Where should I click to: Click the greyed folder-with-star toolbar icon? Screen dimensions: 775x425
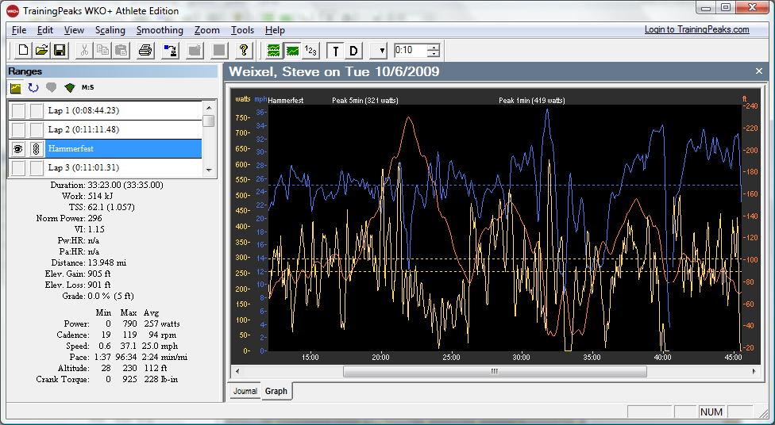[x=195, y=50]
